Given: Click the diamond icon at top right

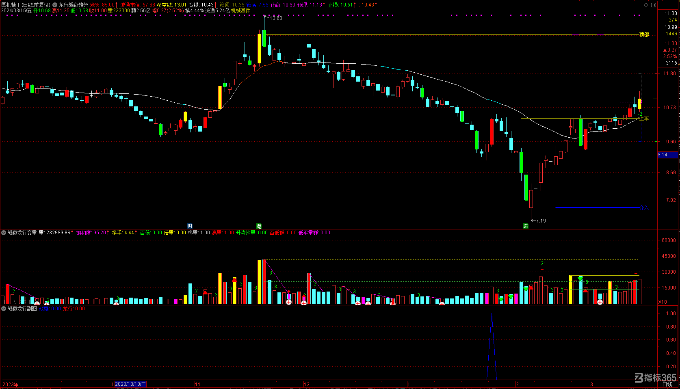Looking at the screenshot, I should (646, 5).
